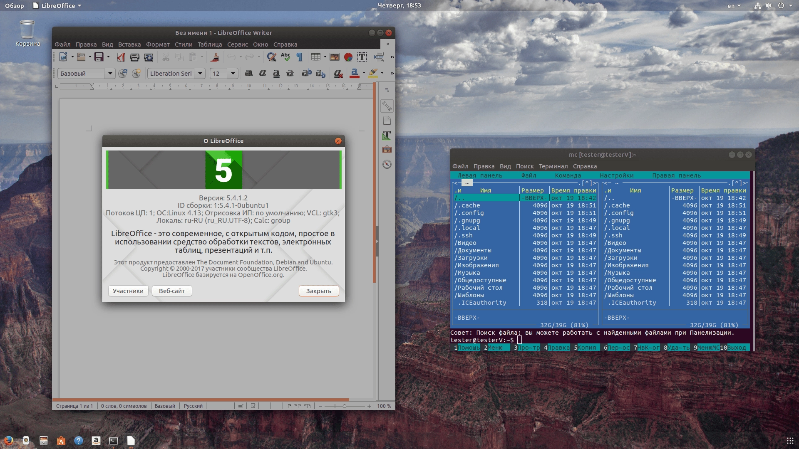Click the Subscript icon

pos(320,74)
